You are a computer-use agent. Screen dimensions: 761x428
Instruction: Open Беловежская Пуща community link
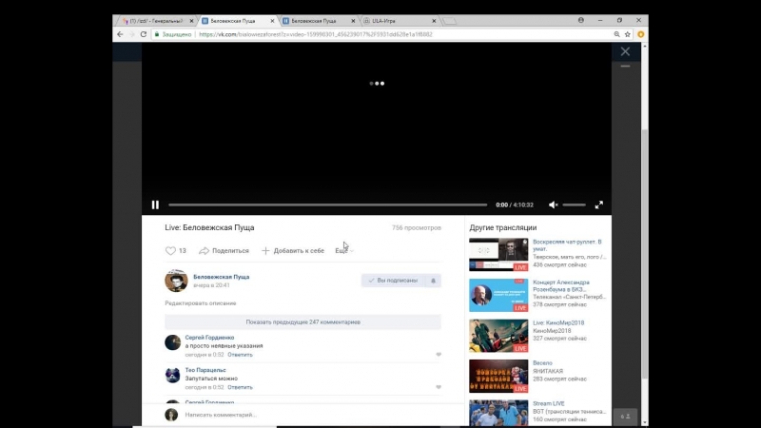222,277
